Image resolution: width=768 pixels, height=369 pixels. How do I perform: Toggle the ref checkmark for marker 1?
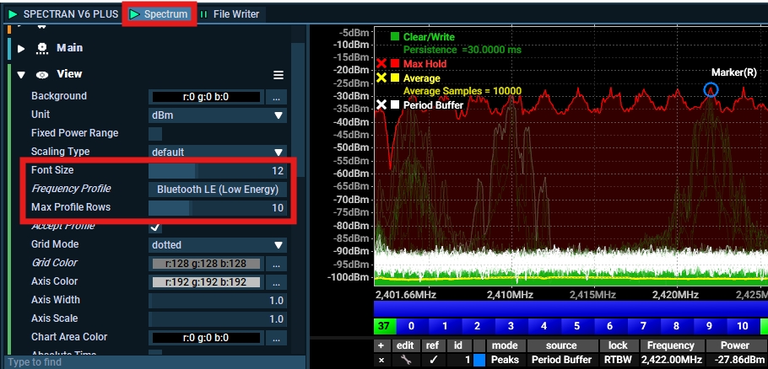click(435, 360)
